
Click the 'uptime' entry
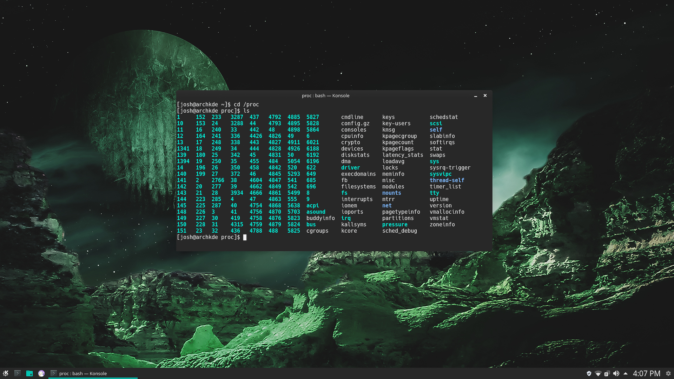point(439,199)
